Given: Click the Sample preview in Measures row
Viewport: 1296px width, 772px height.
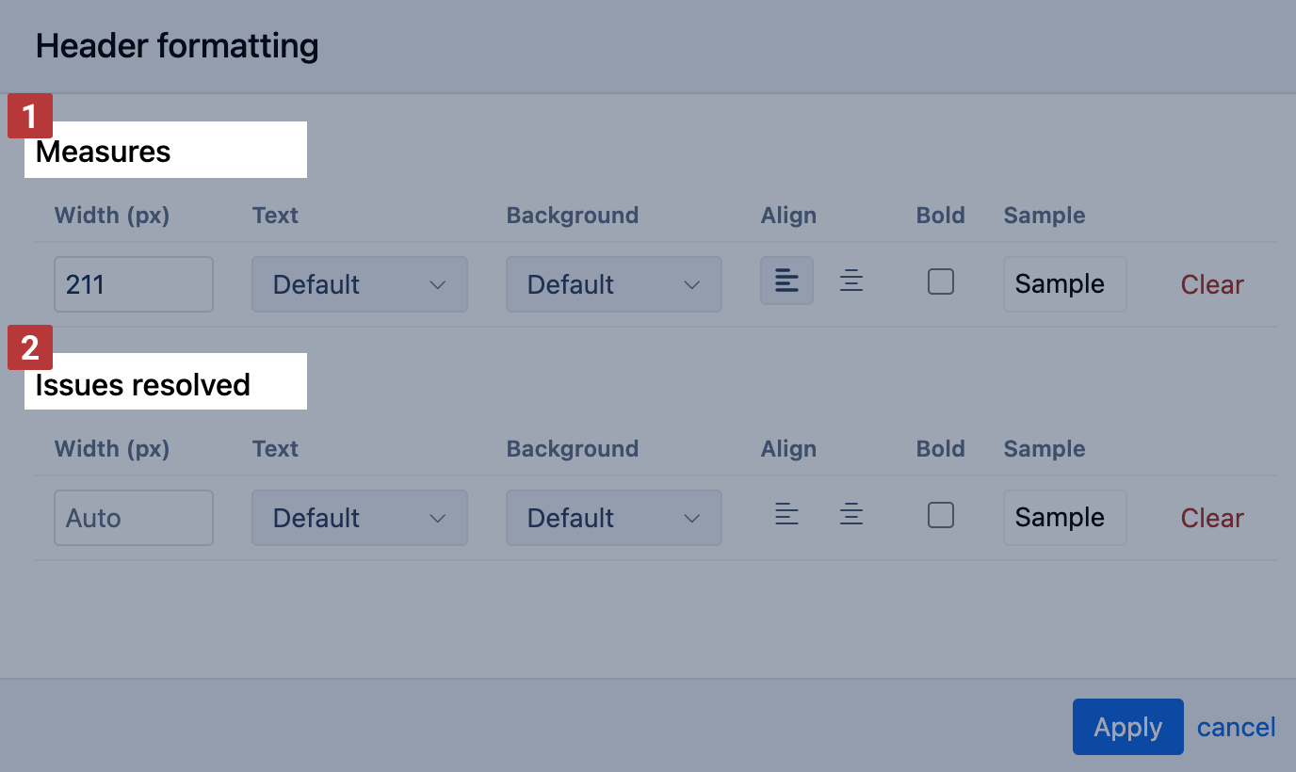Looking at the screenshot, I should tap(1065, 284).
